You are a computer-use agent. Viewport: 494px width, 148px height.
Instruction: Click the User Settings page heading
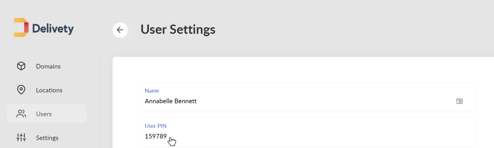click(x=178, y=30)
